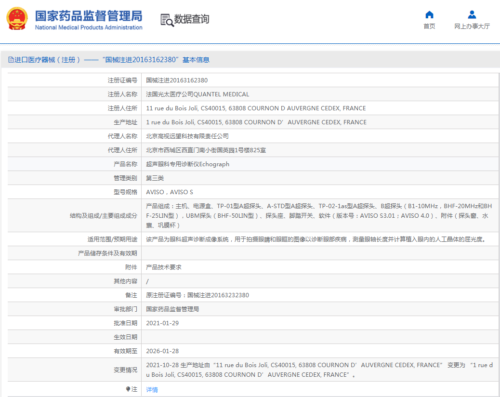Click the 生效日期 row label
The width and height of the screenshot is (500, 397).
126,337
